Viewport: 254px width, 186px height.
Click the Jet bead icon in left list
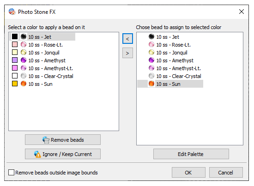[24, 36]
